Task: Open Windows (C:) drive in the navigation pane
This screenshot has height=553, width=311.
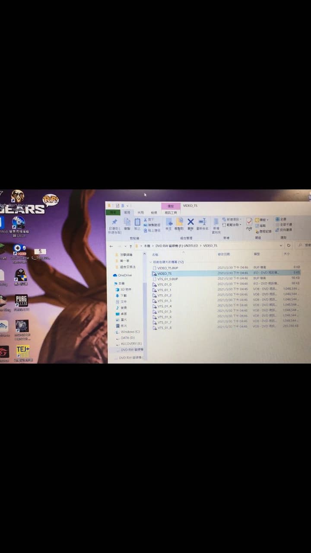Action: (127, 332)
